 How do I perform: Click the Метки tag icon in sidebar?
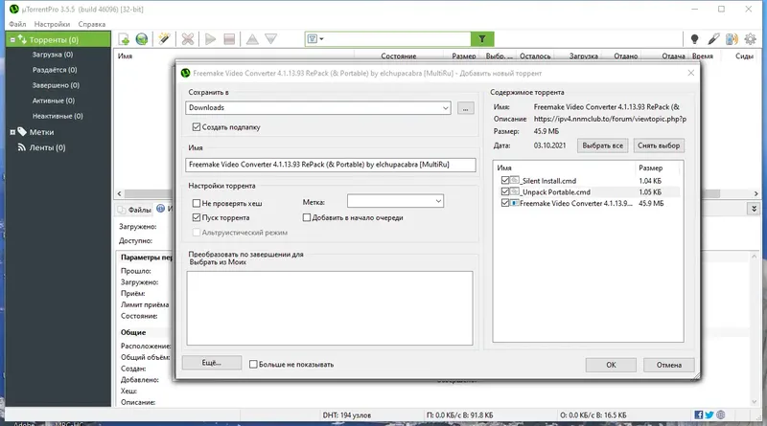22,131
